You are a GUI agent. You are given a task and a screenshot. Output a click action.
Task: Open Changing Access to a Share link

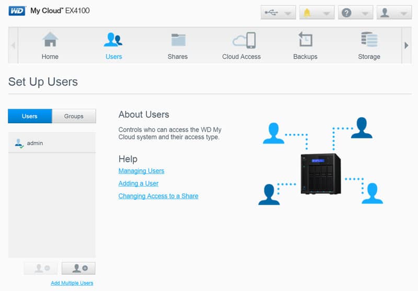[x=158, y=196]
